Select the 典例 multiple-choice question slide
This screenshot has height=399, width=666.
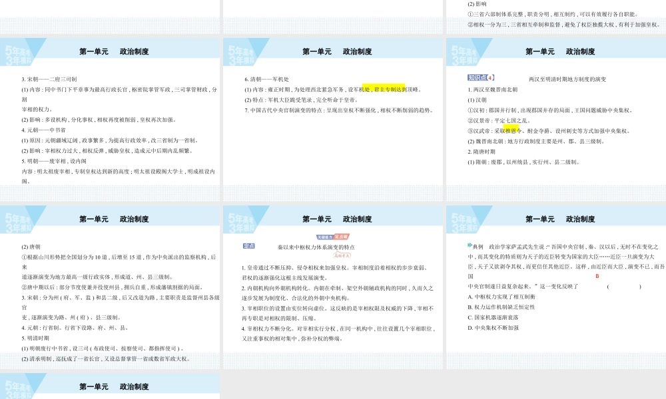[556, 287]
